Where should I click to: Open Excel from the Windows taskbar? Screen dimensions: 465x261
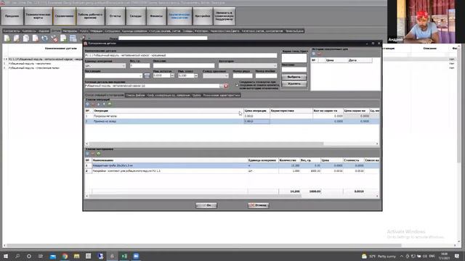pyautogui.click(x=124, y=256)
